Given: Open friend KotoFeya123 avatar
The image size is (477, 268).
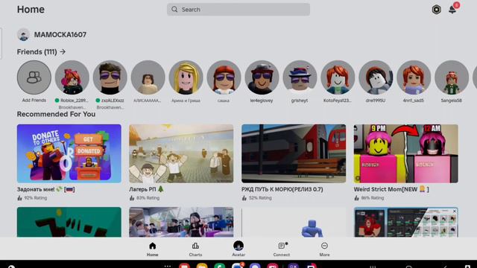Looking at the screenshot, I should point(338,77).
